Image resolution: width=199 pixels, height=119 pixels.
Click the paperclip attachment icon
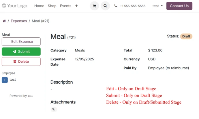click(54, 109)
